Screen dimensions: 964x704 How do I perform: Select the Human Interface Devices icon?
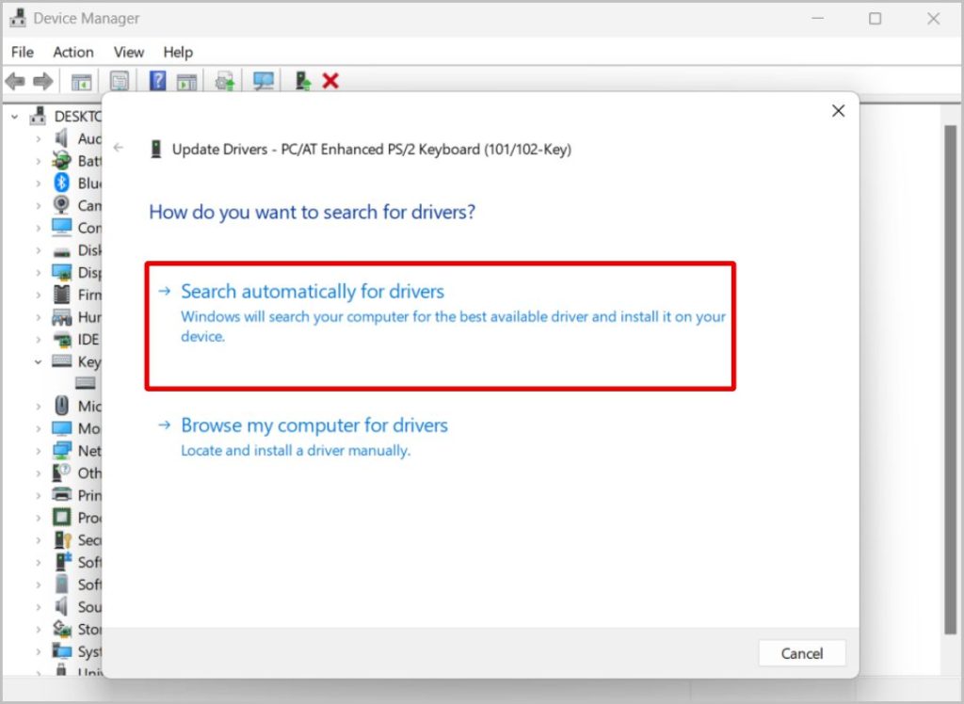61,316
